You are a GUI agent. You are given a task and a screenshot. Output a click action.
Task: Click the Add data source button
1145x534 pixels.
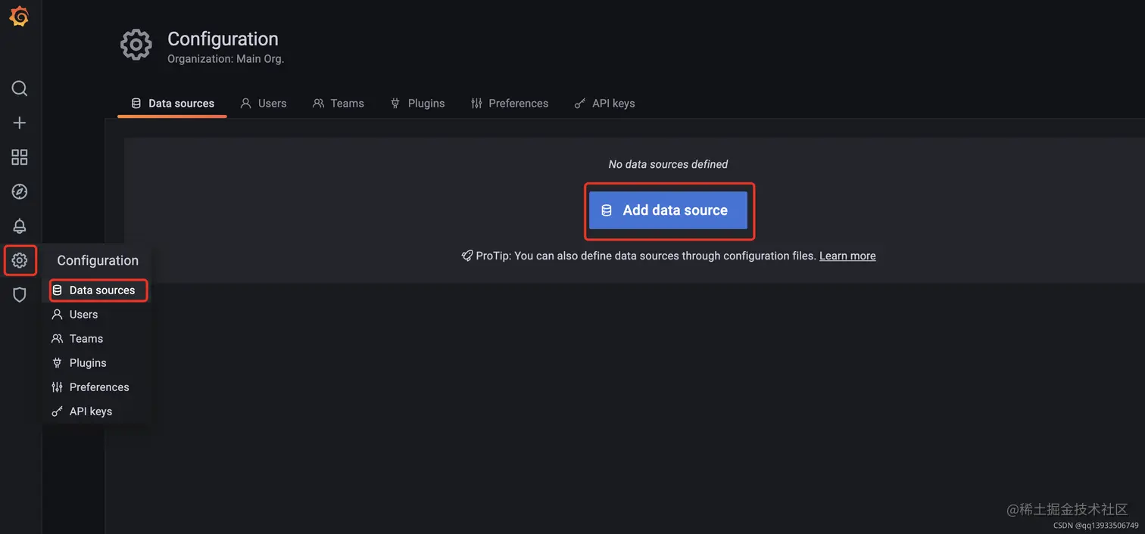click(x=669, y=210)
